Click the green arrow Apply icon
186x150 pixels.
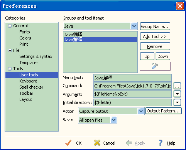(129, 143)
